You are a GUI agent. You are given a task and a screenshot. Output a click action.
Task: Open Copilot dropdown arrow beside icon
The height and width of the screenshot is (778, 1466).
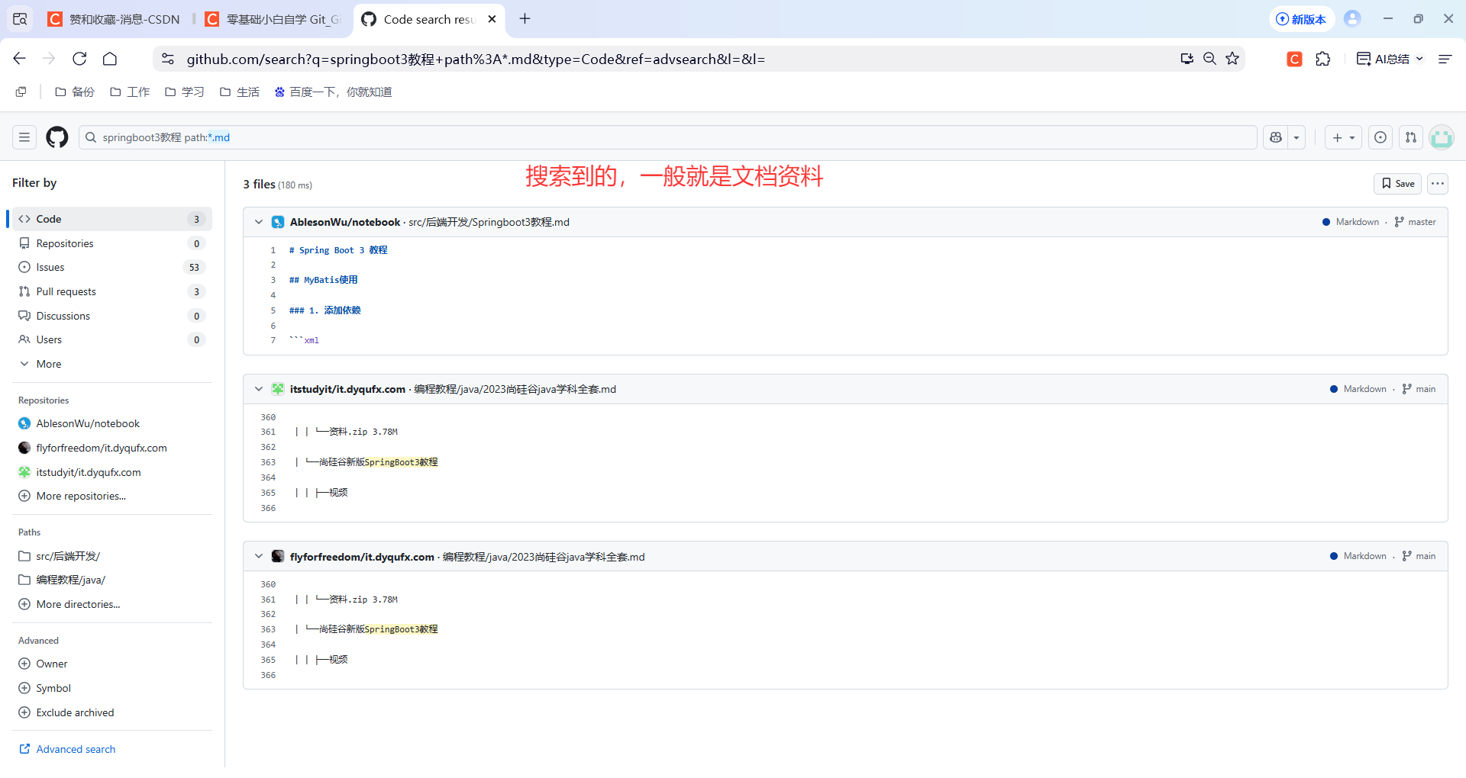[x=1296, y=137]
